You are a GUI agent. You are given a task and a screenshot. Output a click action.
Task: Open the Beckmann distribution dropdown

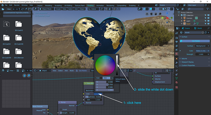[x=90, y=90]
